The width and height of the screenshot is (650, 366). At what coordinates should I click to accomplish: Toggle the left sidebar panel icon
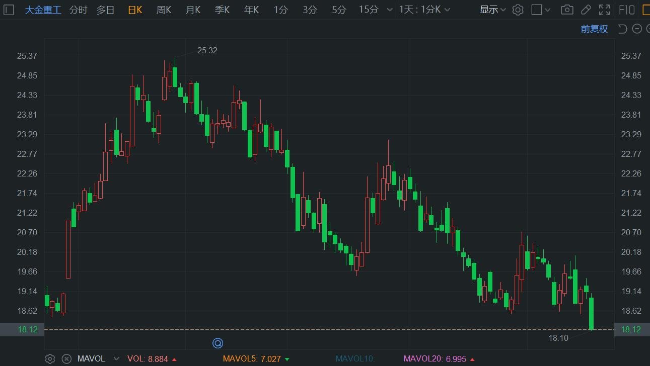click(x=9, y=10)
